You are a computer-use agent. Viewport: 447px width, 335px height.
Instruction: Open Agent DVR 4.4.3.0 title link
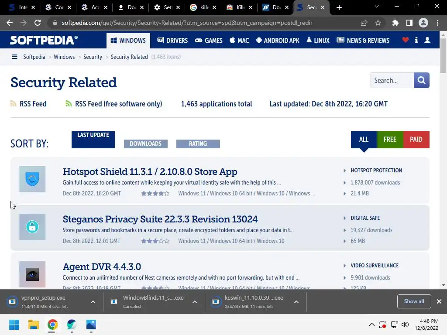coord(102,267)
